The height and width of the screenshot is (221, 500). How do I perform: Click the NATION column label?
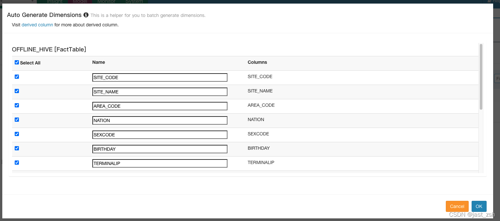[x=256, y=119]
